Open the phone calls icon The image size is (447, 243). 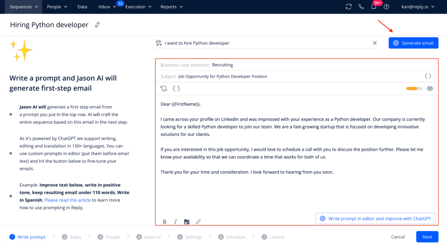pyautogui.click(x=361, y=7)
